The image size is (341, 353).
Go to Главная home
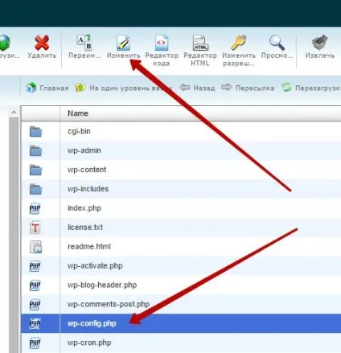pyautogui.click(x=47, y=88)
